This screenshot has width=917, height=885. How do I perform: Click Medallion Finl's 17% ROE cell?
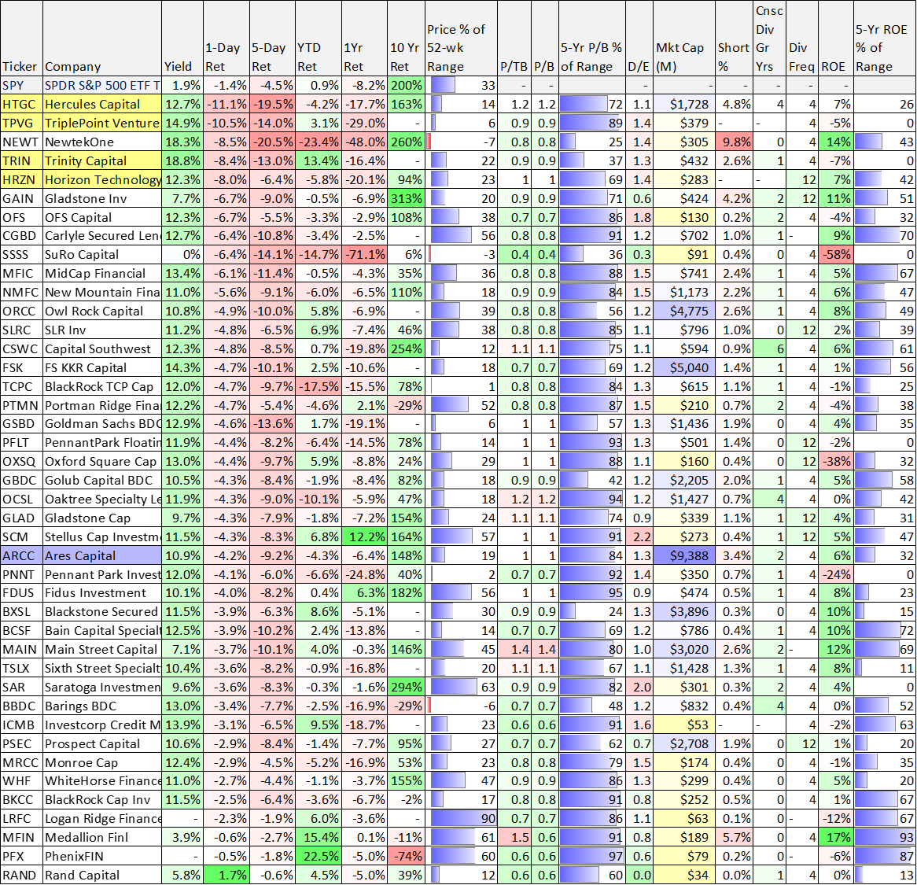(x=835, y=837)
